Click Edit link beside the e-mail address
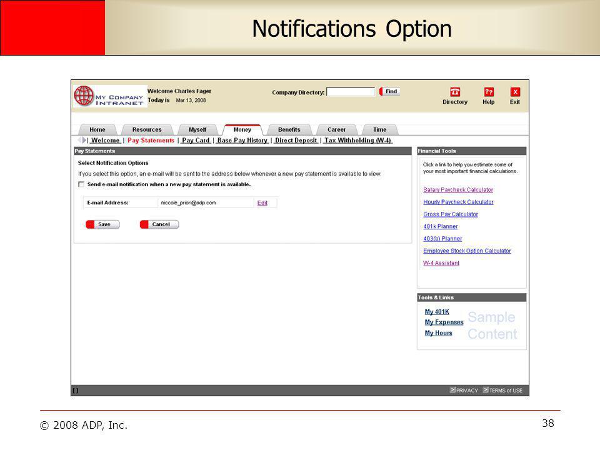The width and height of the screenshot is (600, 450). [x=262, y=202]
